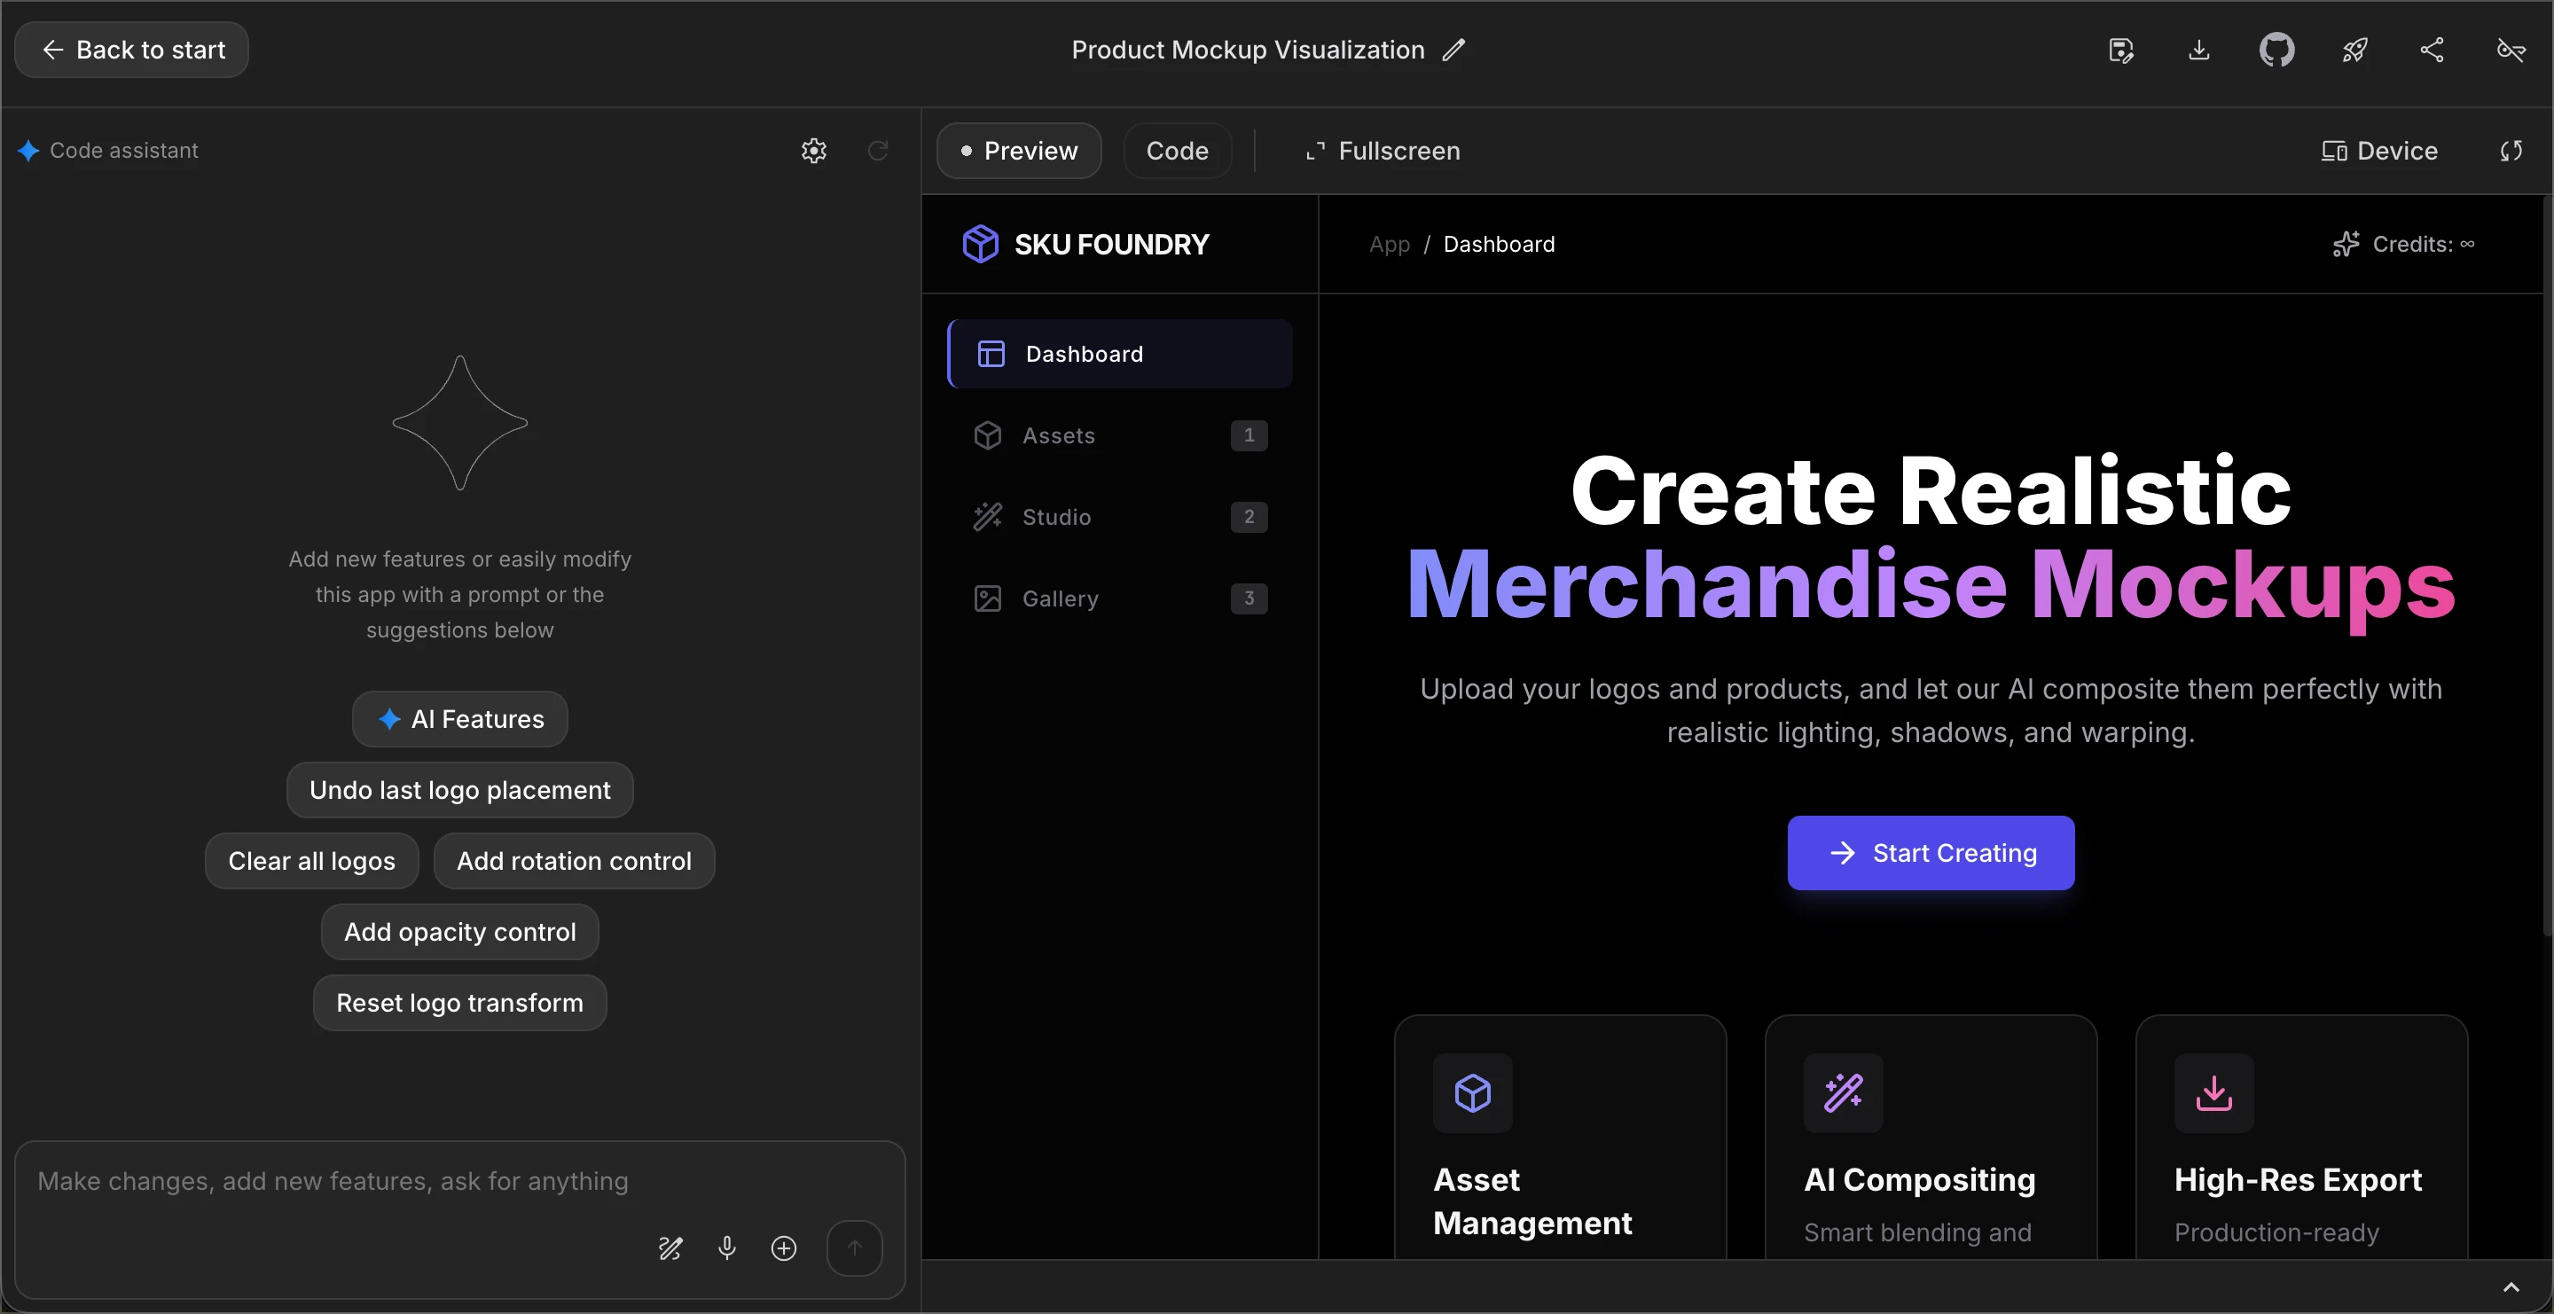The image size is (2554, 1314).
Task: Click the Add rotation control suggestion
Action: [x=573, y=860]
